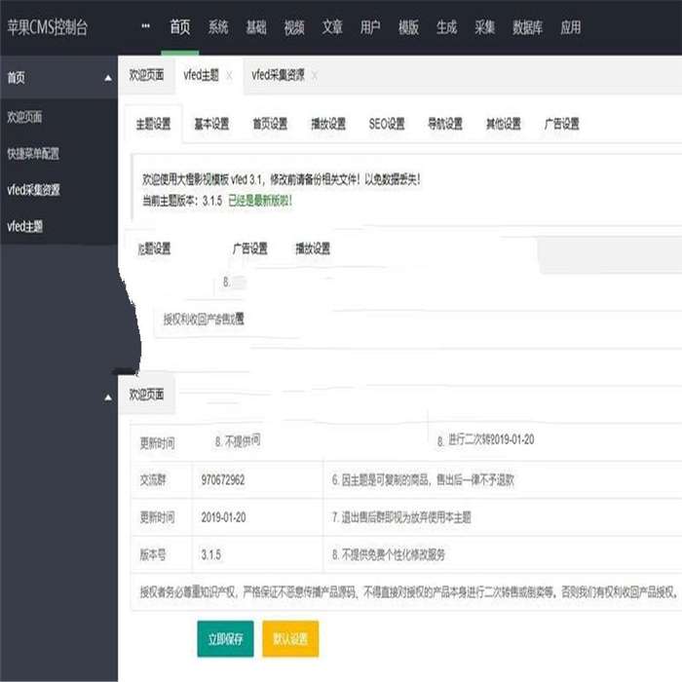Switch to the 欢迎页面 page tab
682x682 pixels.
point(146,75)
